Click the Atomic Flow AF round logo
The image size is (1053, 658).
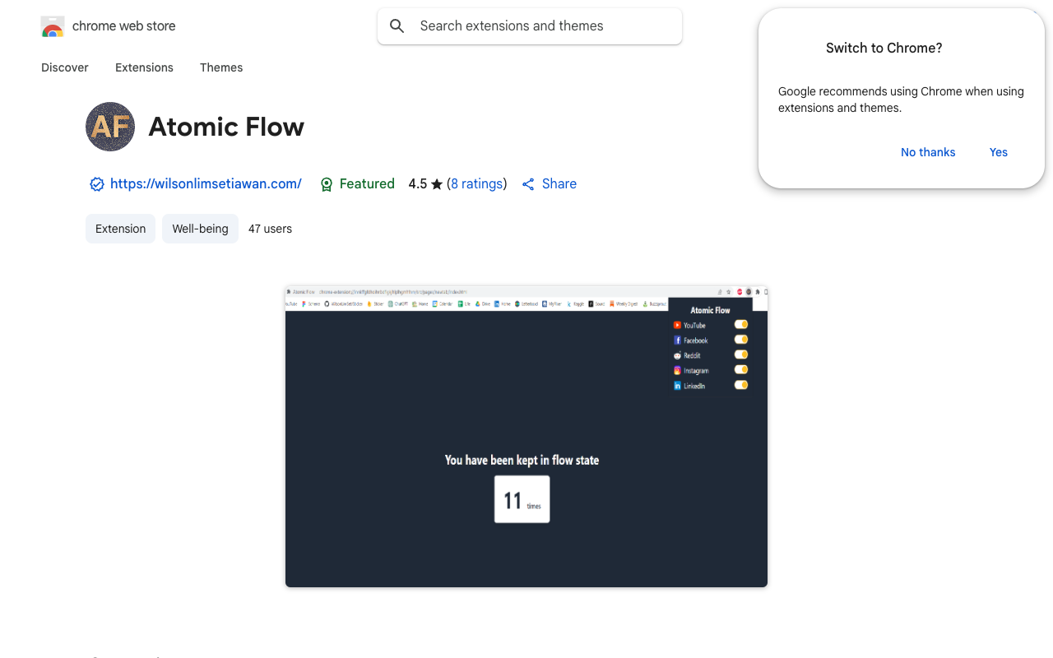tap(110, 127)
